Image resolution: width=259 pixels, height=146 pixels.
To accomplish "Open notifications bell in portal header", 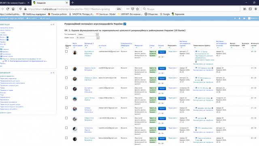I will (240, 18).
